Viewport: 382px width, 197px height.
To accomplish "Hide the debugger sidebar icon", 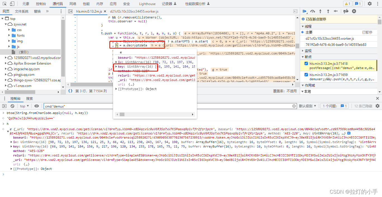I will point(295,11).
